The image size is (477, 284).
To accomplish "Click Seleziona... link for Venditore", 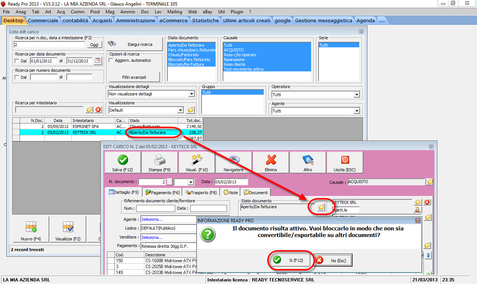I will click(152, 237).
